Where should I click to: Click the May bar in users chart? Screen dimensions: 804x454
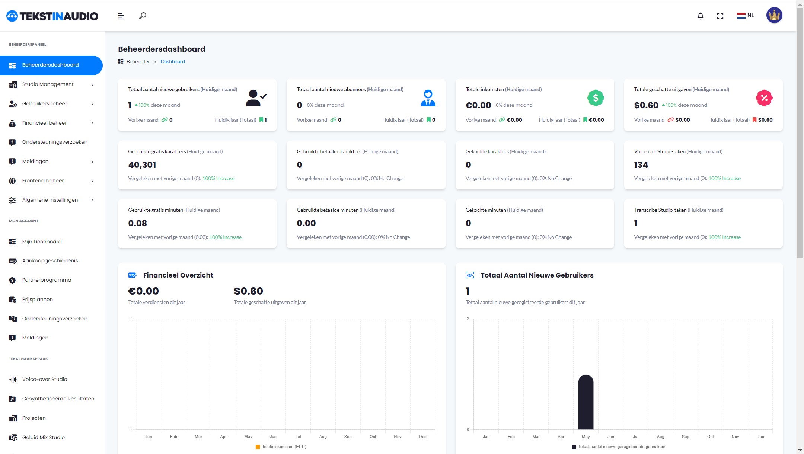[586, 402]
